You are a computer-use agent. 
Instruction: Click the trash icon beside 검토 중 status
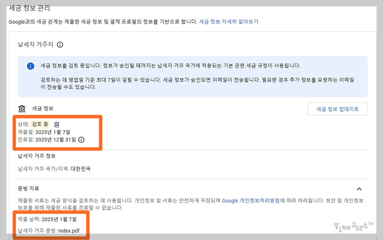tap(57, 124)
